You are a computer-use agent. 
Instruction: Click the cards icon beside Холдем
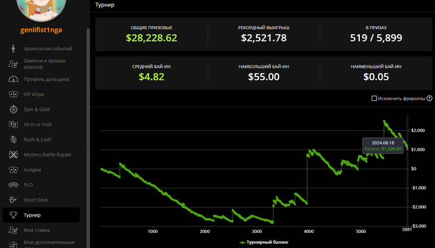click(x=13, y=170)
